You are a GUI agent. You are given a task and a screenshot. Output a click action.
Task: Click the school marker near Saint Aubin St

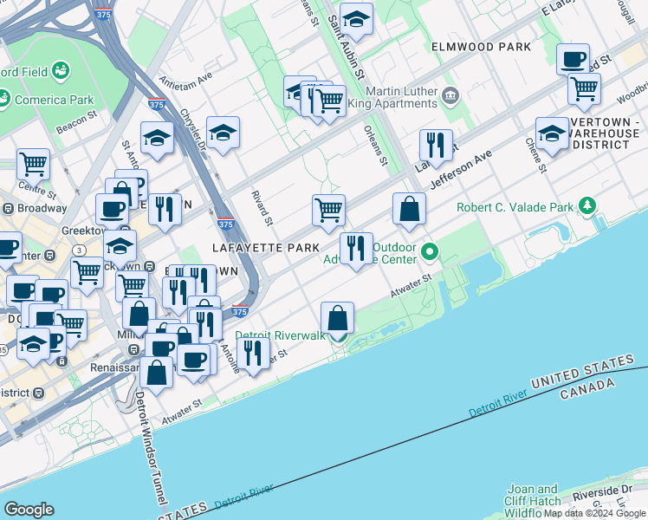coord(355,19)
